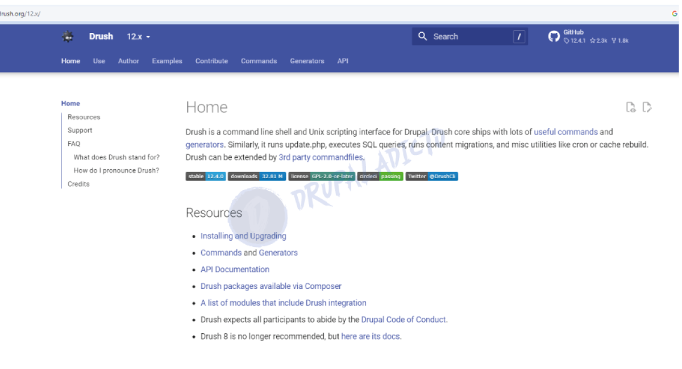Click the stable 12.4.0 badge
The image size is (682, 369).
pos(206,177)
